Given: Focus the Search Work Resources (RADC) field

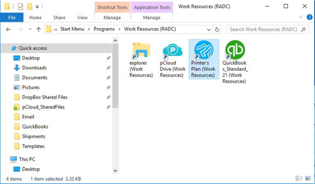Looking at the screenshot, I should pyautogui.click(x=268, y=30).
